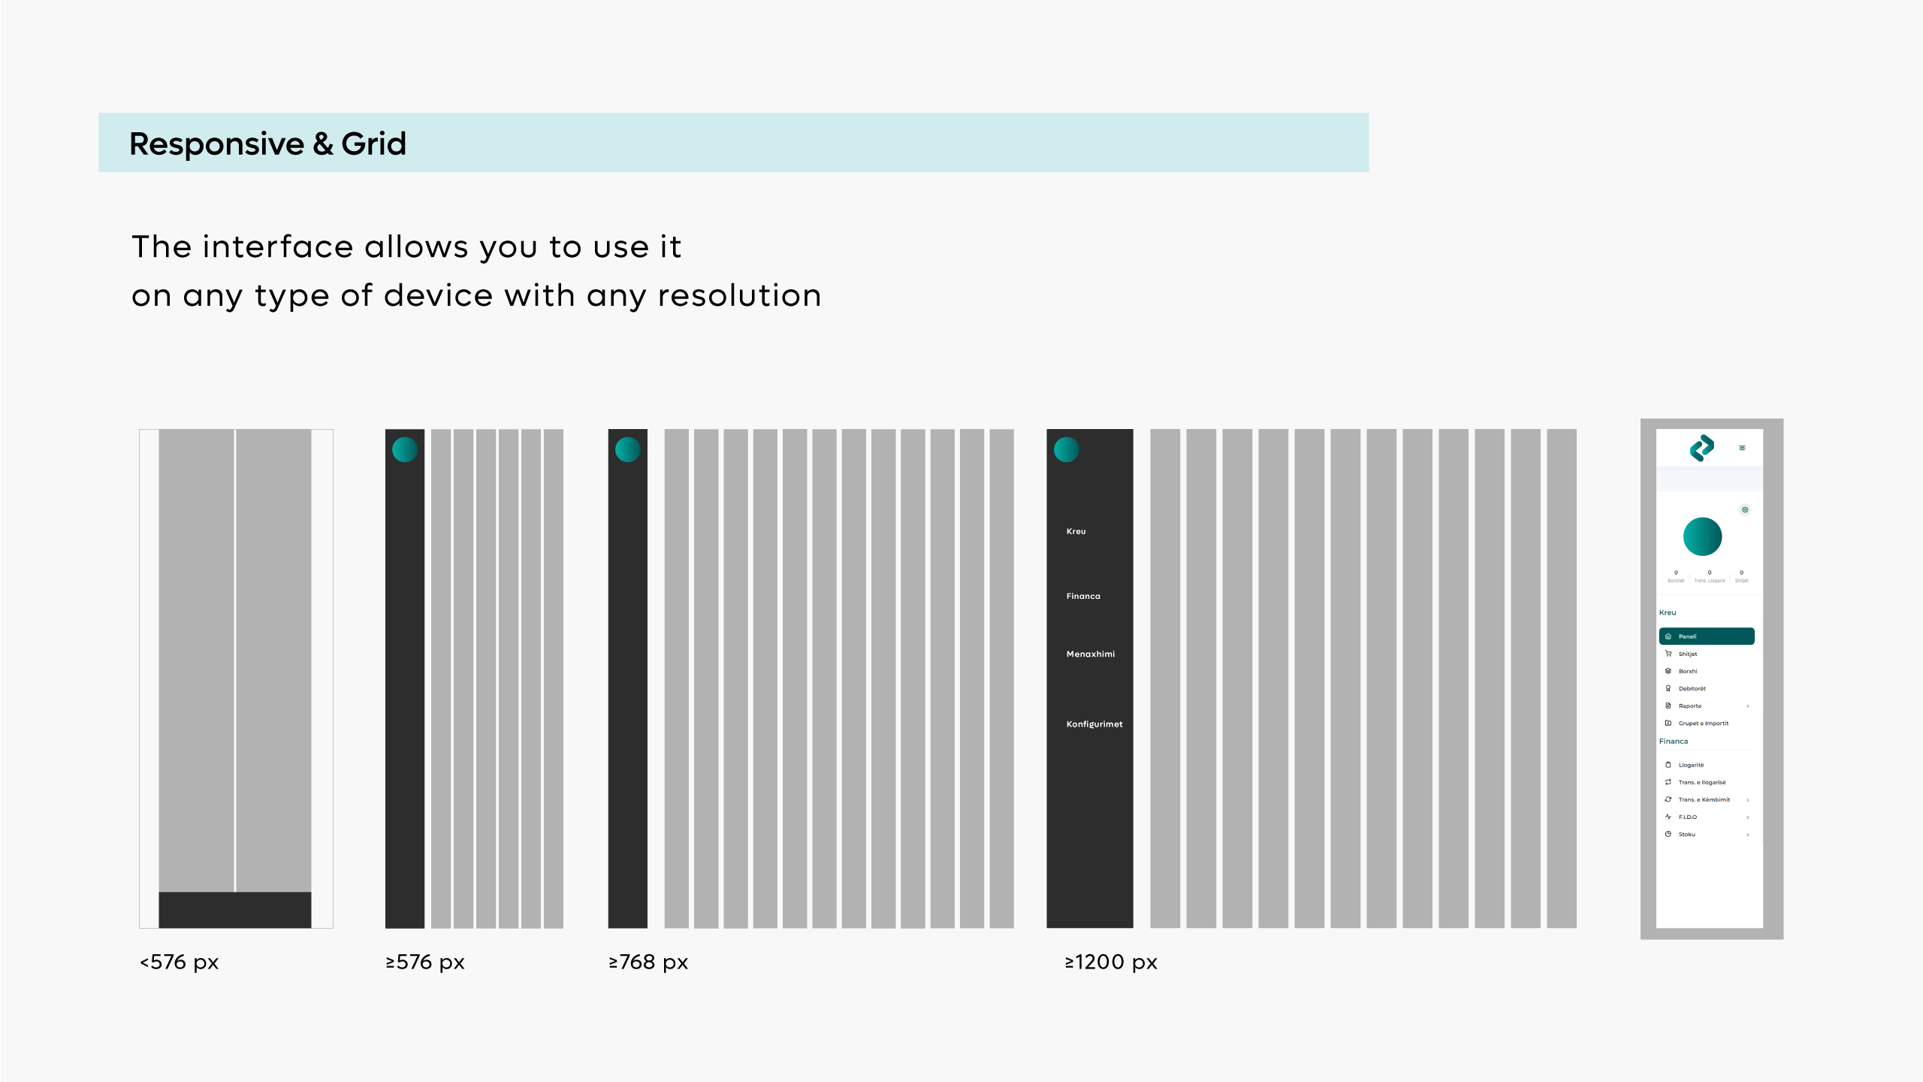Click the clipboard icon beside Llogaritë
1923x1082 pixels.
tap(1668, 765)
